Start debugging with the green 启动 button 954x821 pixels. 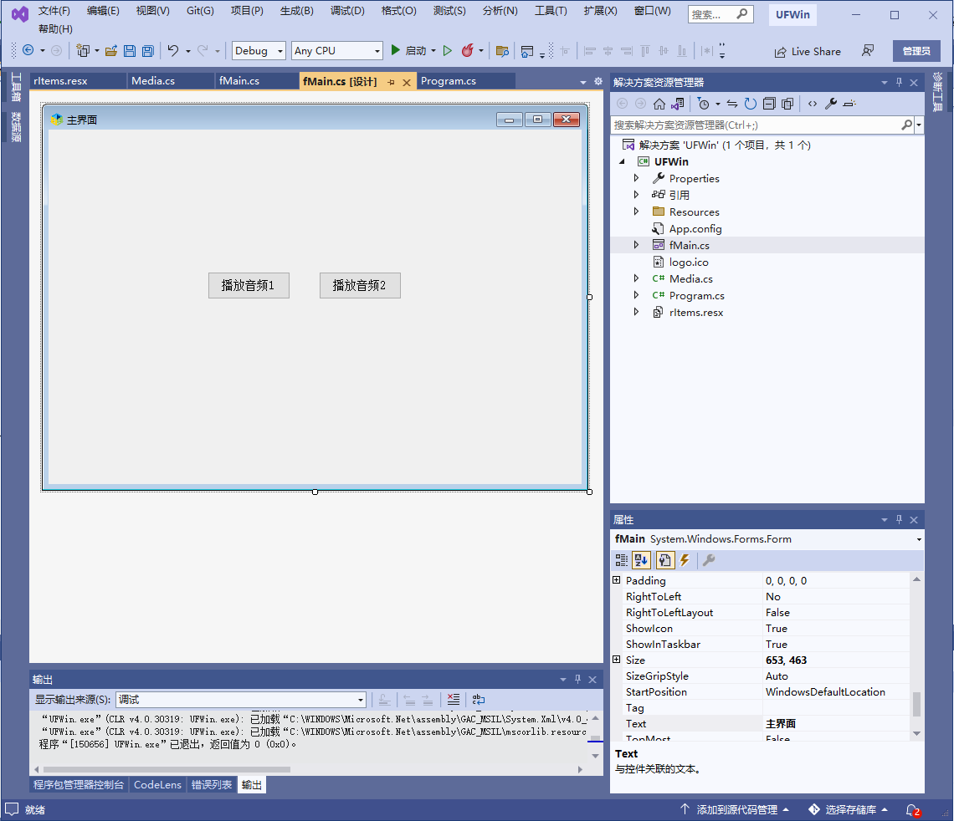[409, 50]
